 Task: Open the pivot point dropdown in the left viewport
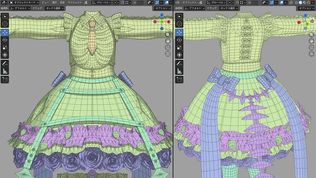(x=116, y=3)
